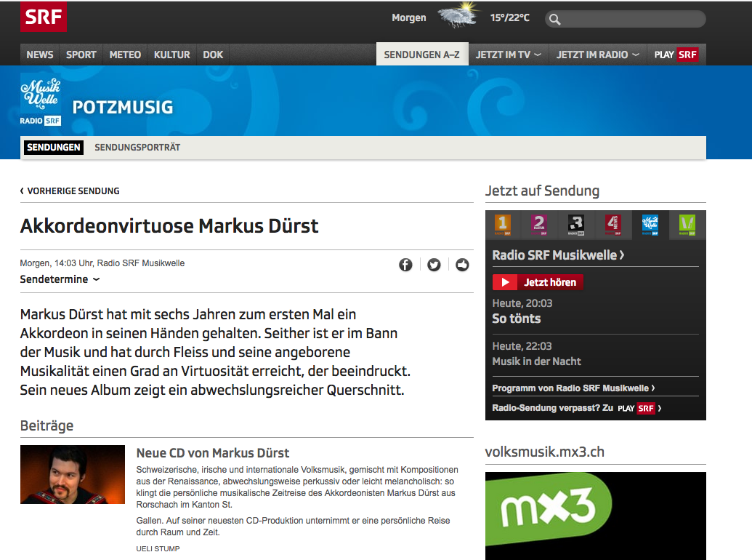The image size is (752, 560).
Task: Click the author name UELI STUMP
Action: [158, 548]
